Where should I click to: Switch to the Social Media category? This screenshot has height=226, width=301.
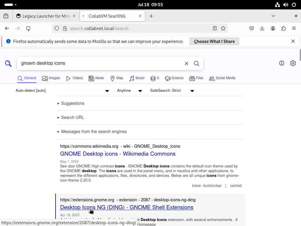[x=222, y=78]
